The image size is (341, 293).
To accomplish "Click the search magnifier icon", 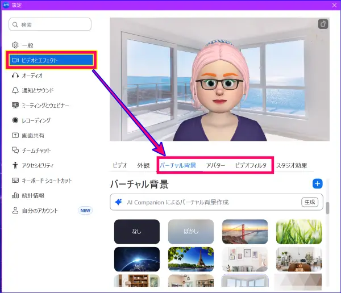I will [x=15, y=24].
